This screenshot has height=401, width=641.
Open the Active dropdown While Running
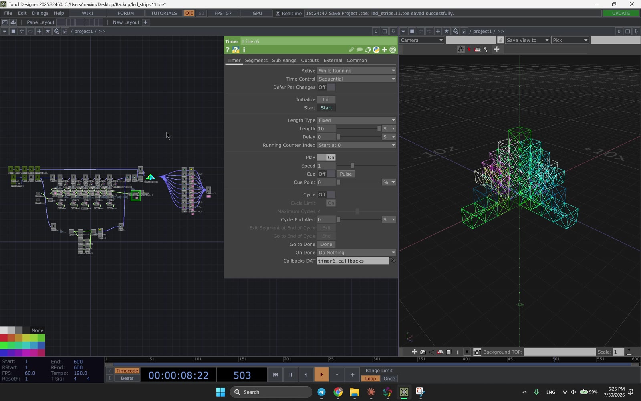click(357, 71)
